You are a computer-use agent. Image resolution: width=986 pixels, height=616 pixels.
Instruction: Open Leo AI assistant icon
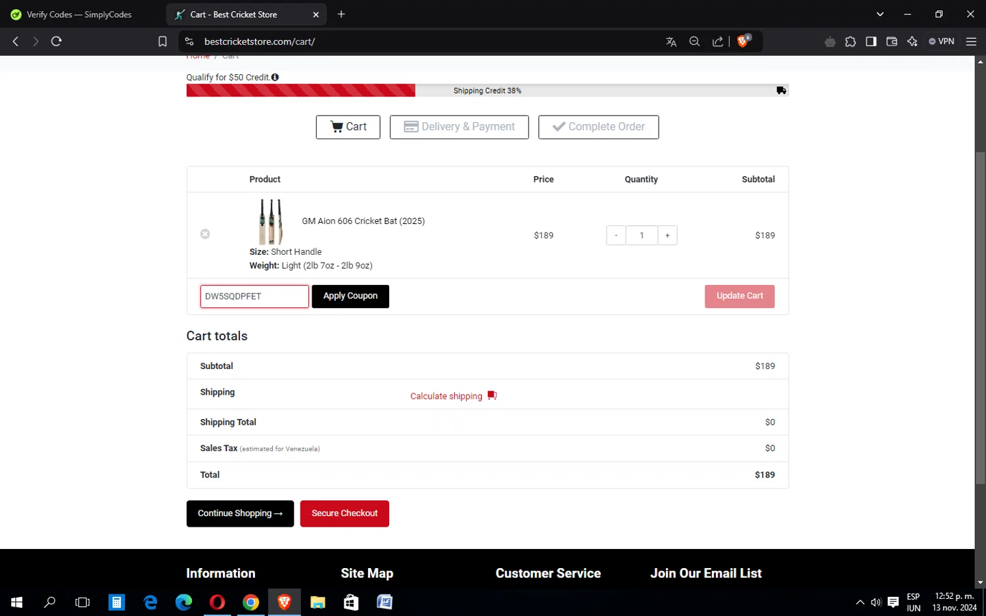tap(912, 41)
